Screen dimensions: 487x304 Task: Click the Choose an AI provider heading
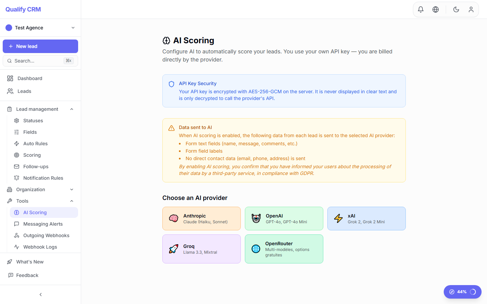click(x=195, y=198)
